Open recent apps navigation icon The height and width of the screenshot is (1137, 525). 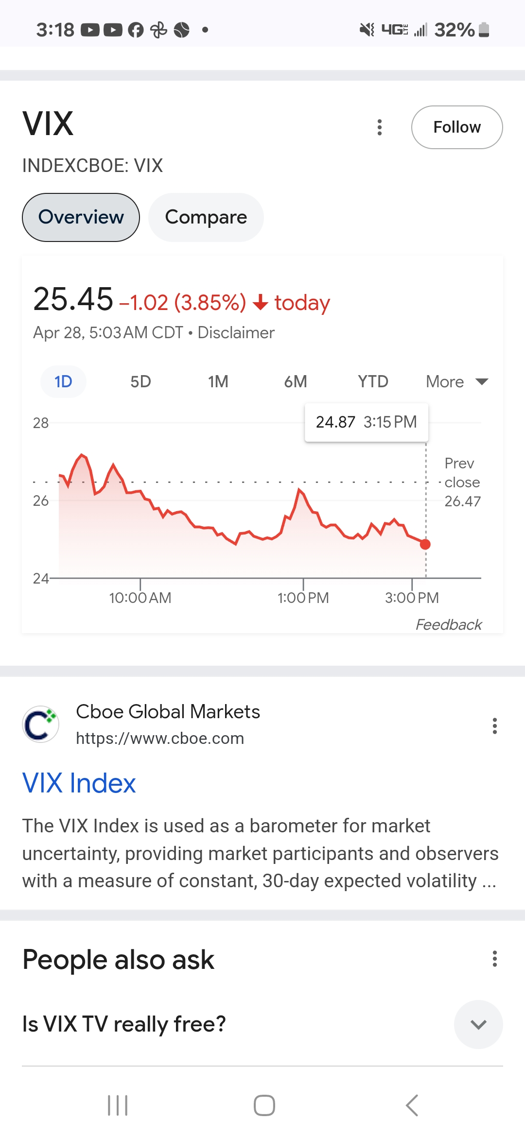[117, 1105]
